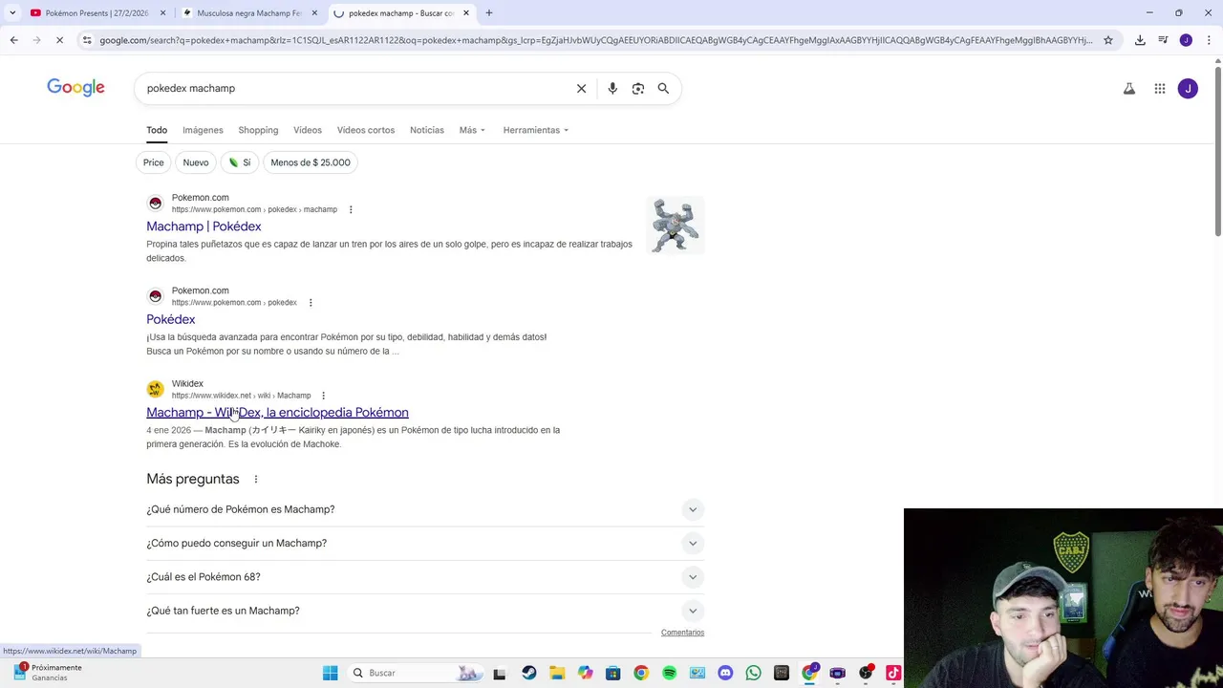Image resolution: width=1223 pixels, height=688 pixels.
Task: Open options for Más preguntas section
Action: click(x=255, y=479)
